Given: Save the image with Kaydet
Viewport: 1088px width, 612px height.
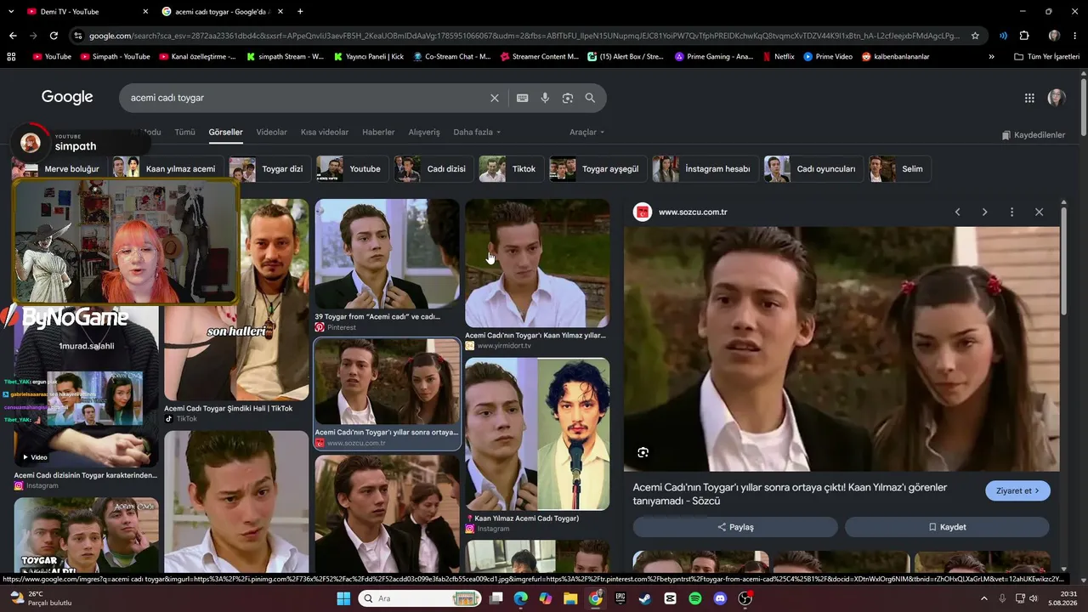Looking at the screenshot, I should [947, 527].
